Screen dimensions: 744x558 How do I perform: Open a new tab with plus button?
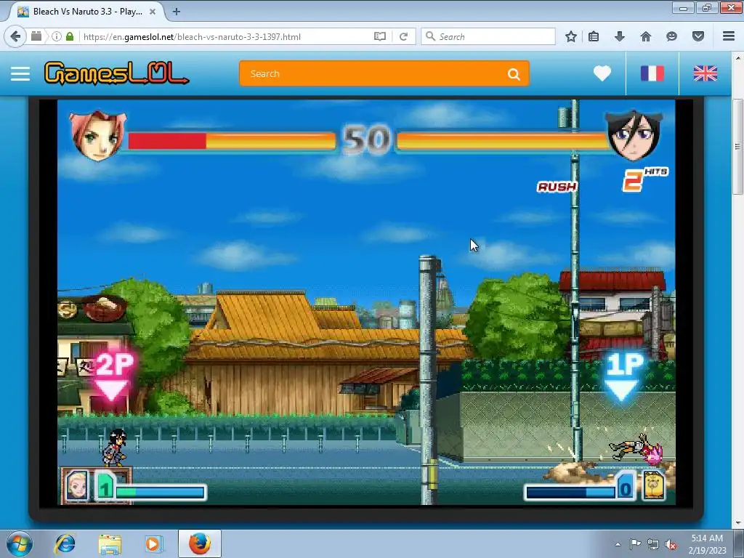(x=177, y=12)
